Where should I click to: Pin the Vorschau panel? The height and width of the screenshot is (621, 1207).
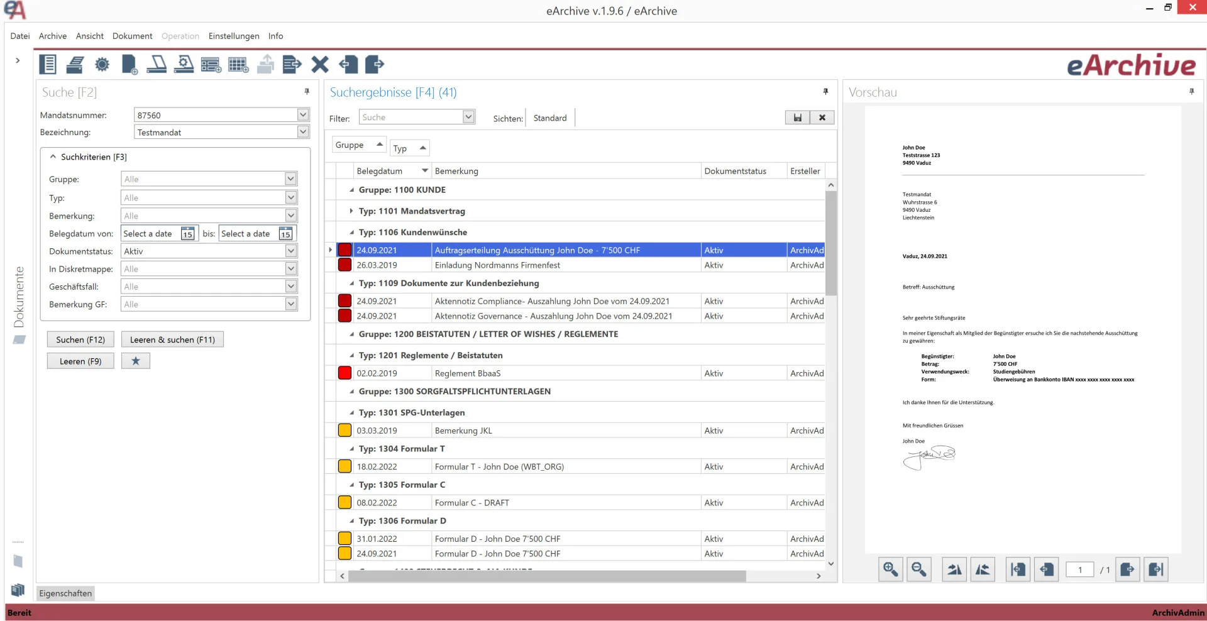1191,92
